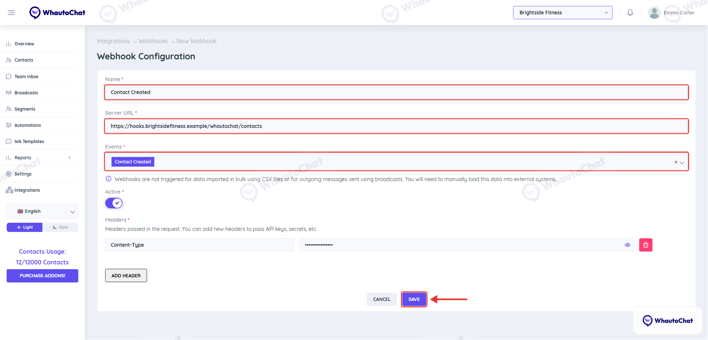
Task: Click into the Name field
Action: [x=396, y=92]
